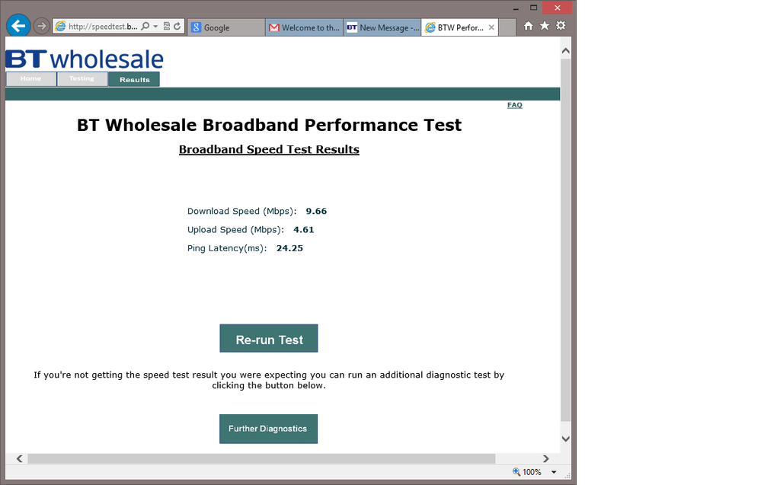Screen dimensions: 761x485
Task: Click the window resize grip in status bar
Action: [x=568, y=476]
